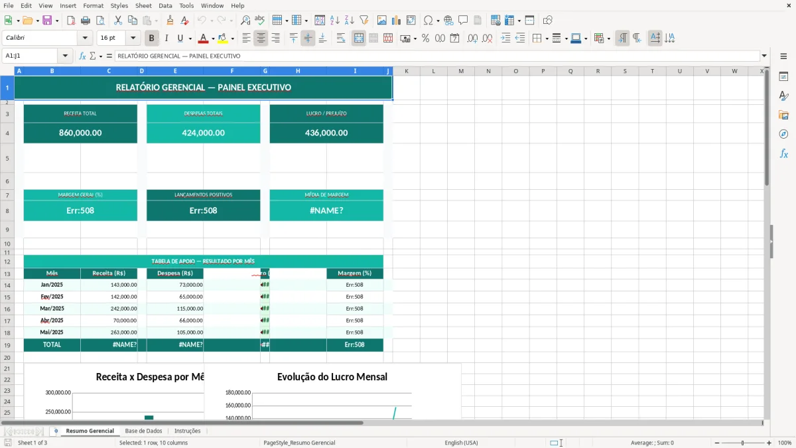Screen dimensions: 796x448
Task: Toggle left-to-right text direction
Action: [622, 38]
